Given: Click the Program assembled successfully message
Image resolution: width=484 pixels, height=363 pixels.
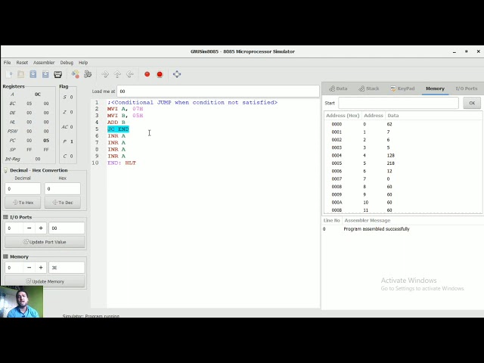Looking at the screenshot, I should 377,229.
